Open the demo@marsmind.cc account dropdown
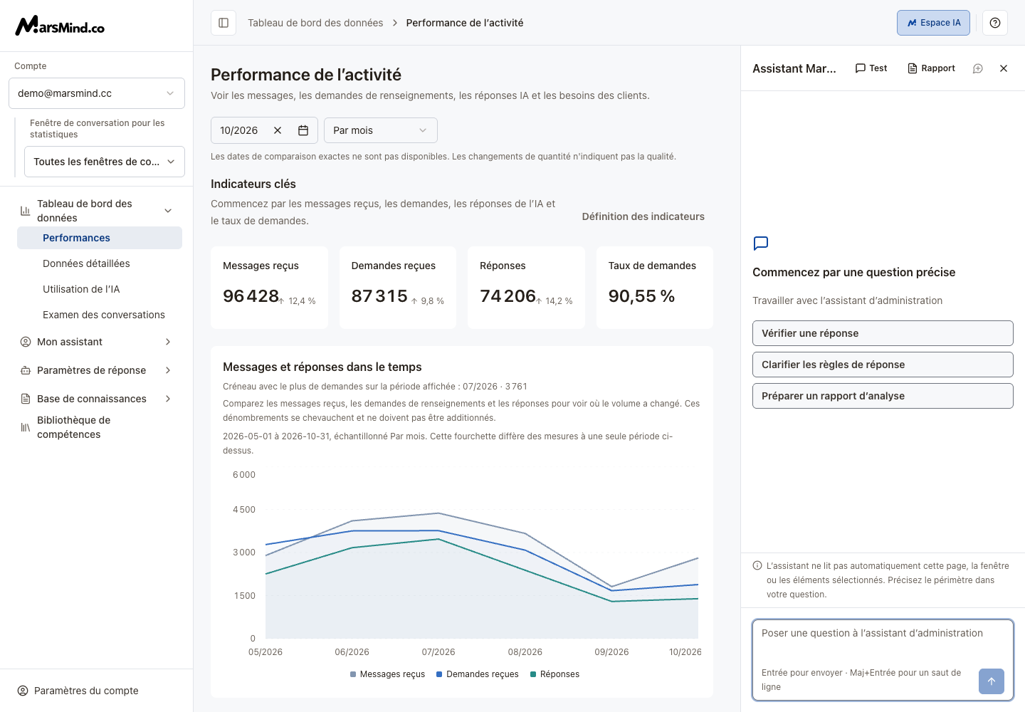 coord(97,93)
